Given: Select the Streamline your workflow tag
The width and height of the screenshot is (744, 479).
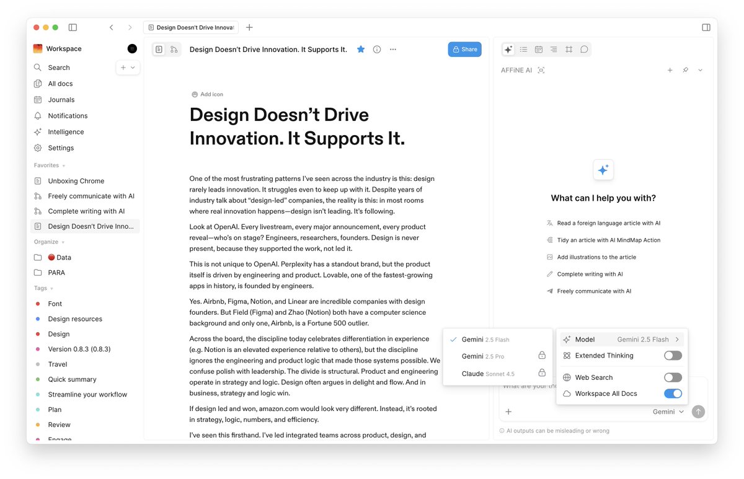Looking at the screenshot, I should click(x=86, y=395).
